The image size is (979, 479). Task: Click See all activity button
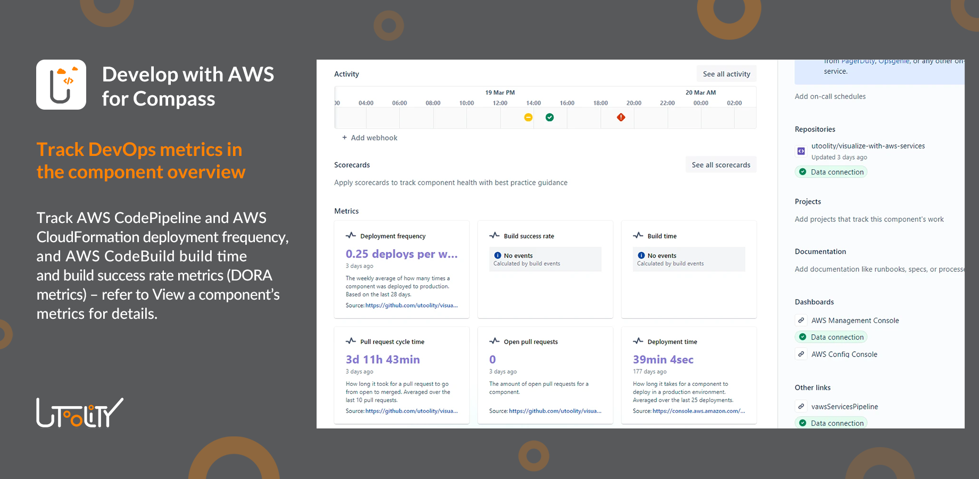coord(726,74)
